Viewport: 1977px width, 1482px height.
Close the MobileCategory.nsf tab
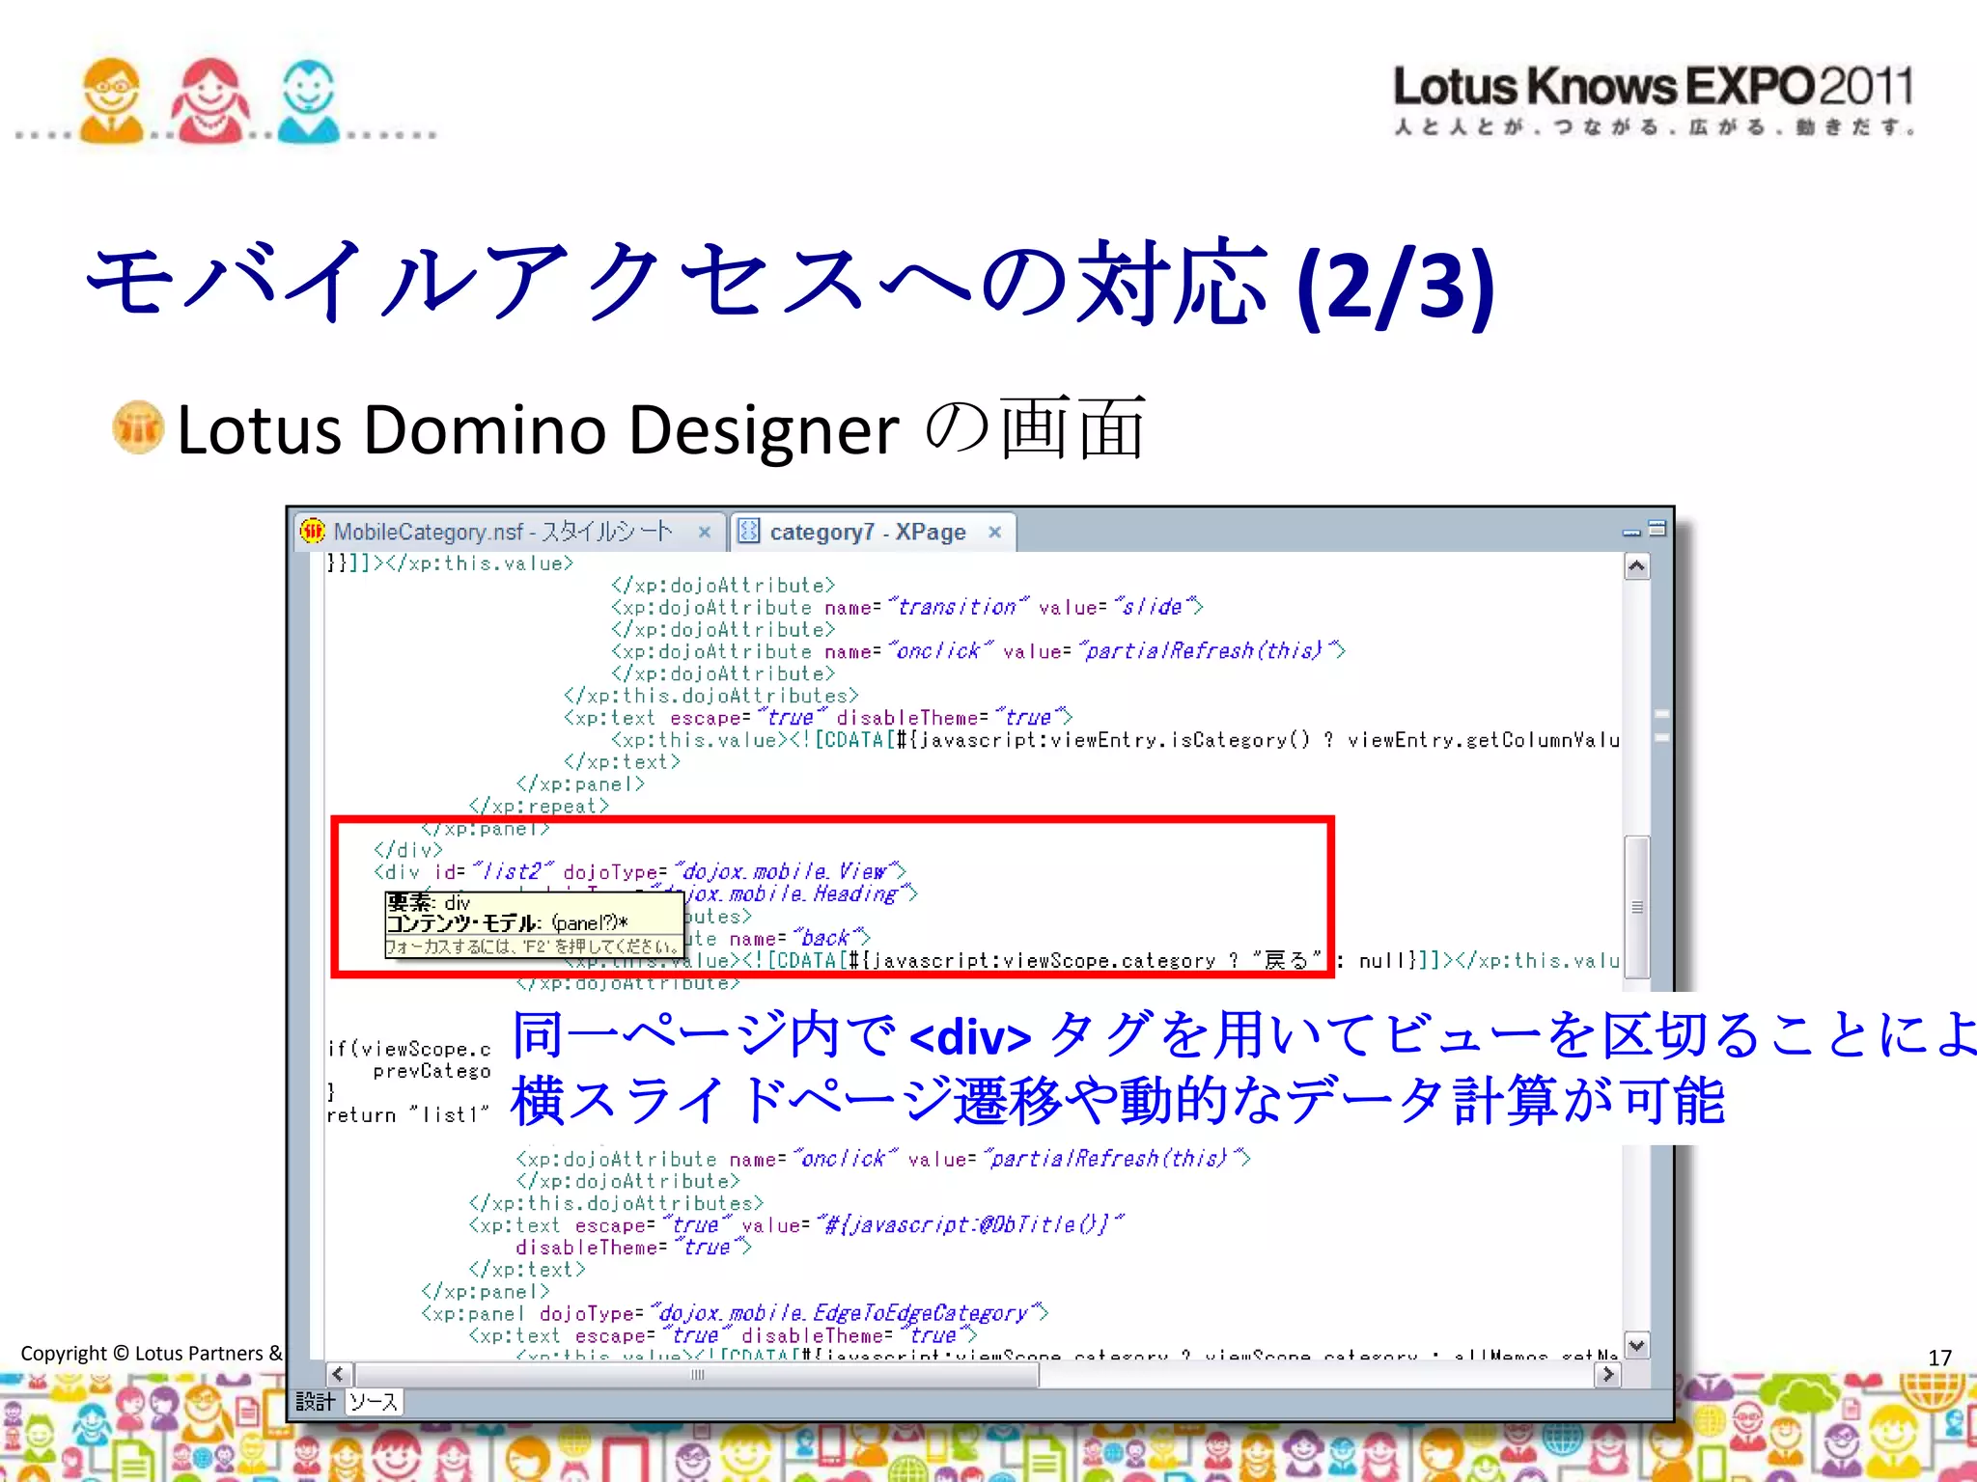tap(705, 532)
